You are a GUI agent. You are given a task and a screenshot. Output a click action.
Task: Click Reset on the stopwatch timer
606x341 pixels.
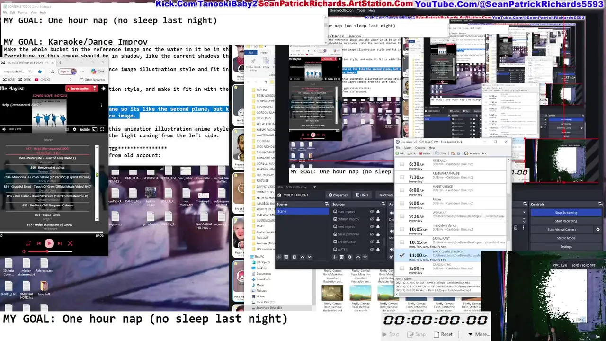446,334
